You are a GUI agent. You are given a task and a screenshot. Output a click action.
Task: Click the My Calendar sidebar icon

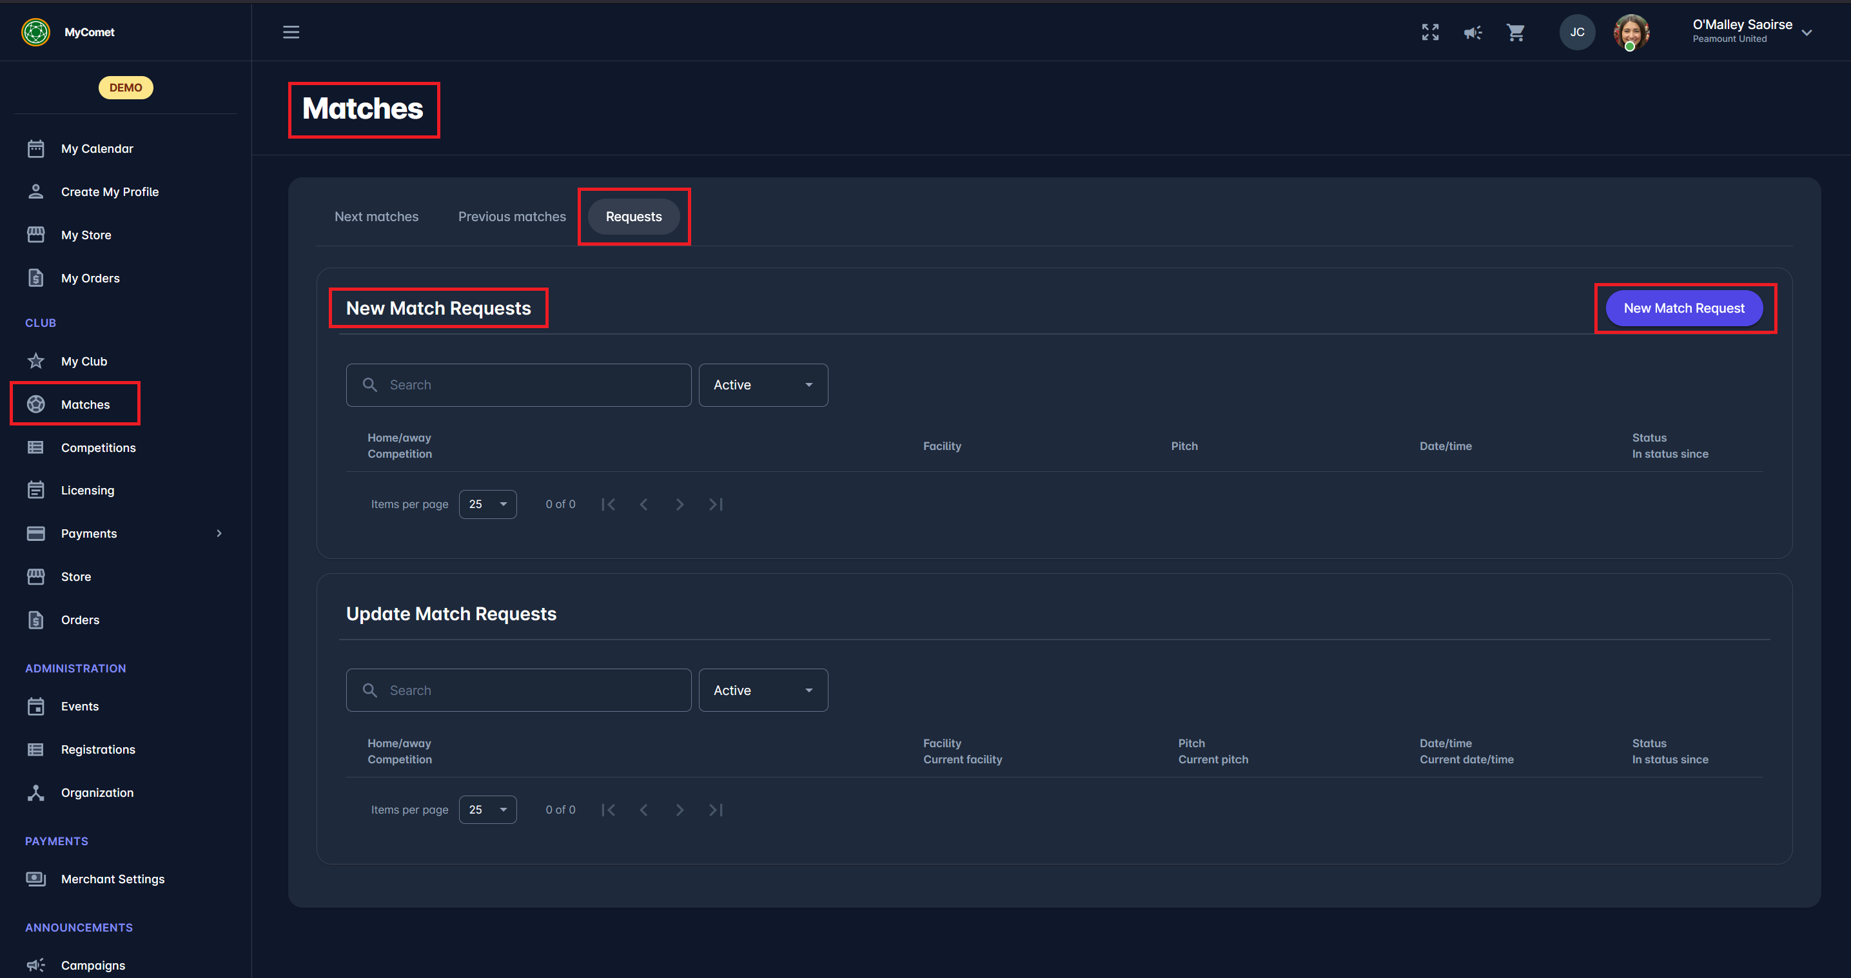point(36,149)
